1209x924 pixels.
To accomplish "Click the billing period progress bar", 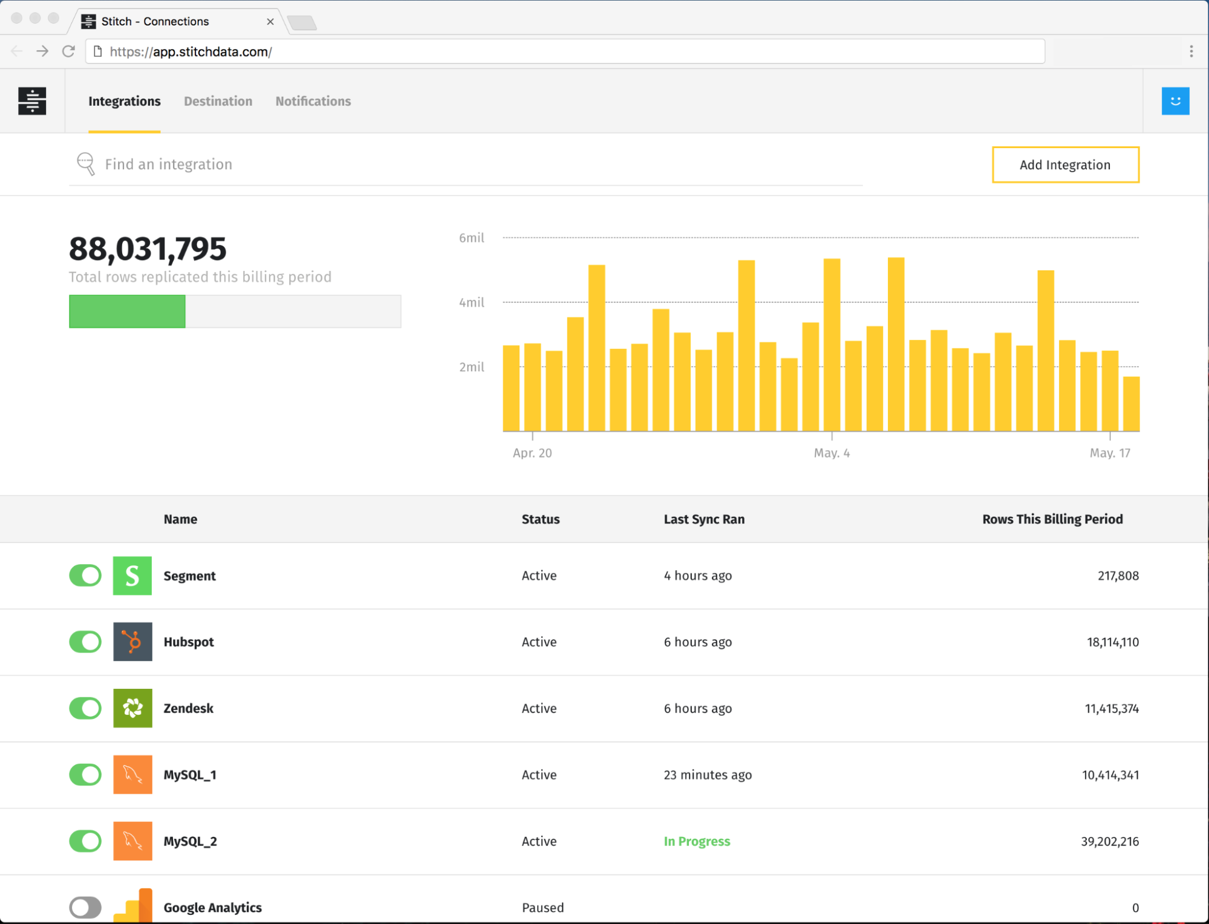I will (x=235, y=311).
